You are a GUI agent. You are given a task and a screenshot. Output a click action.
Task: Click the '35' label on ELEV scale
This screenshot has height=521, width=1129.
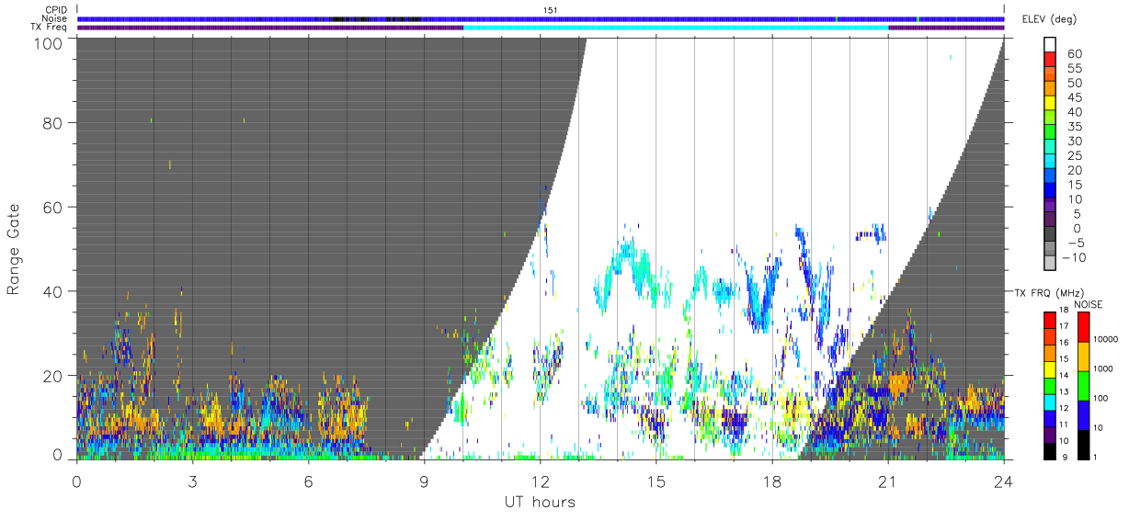tap(1073, 127)
